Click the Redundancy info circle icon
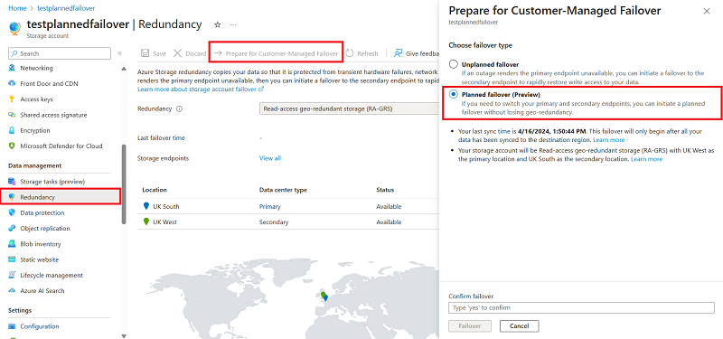The width and height of the screenshot is (723, 339). pos(180,109)
